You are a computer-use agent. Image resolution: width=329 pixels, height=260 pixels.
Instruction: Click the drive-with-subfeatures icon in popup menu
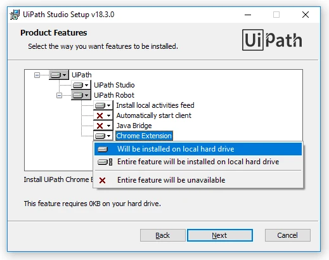105,162
